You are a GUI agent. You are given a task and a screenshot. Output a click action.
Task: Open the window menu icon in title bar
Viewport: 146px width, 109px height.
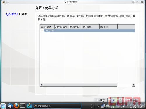pyautogui.click(x=4, y=2)
